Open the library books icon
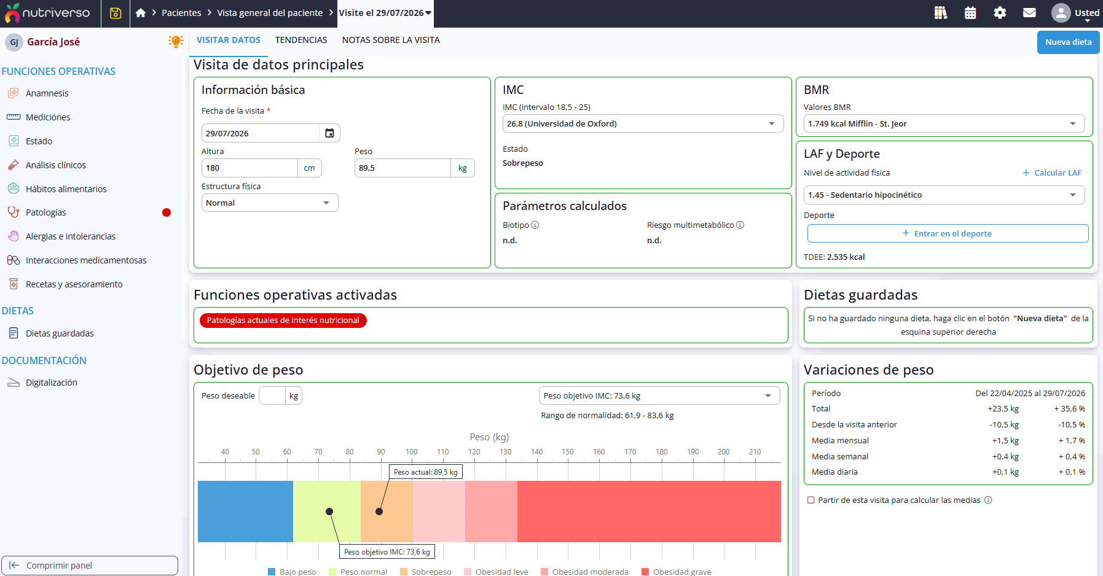Image resolution: width=1103 pixels, height=576 pixels. click(941, 13)
